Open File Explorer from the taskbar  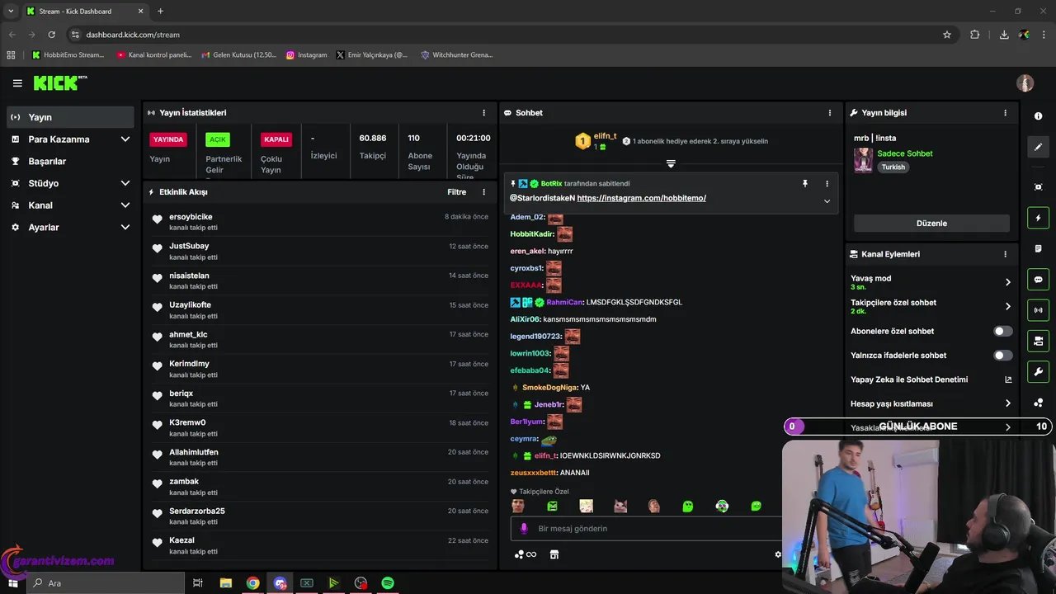[225, 583]
